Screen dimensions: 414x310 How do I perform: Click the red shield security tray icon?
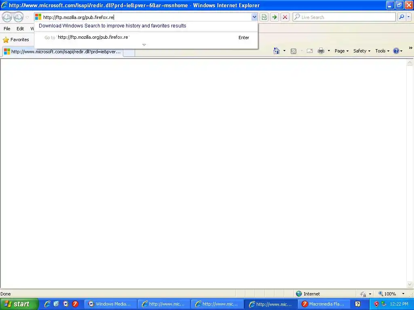pos(376,304)
